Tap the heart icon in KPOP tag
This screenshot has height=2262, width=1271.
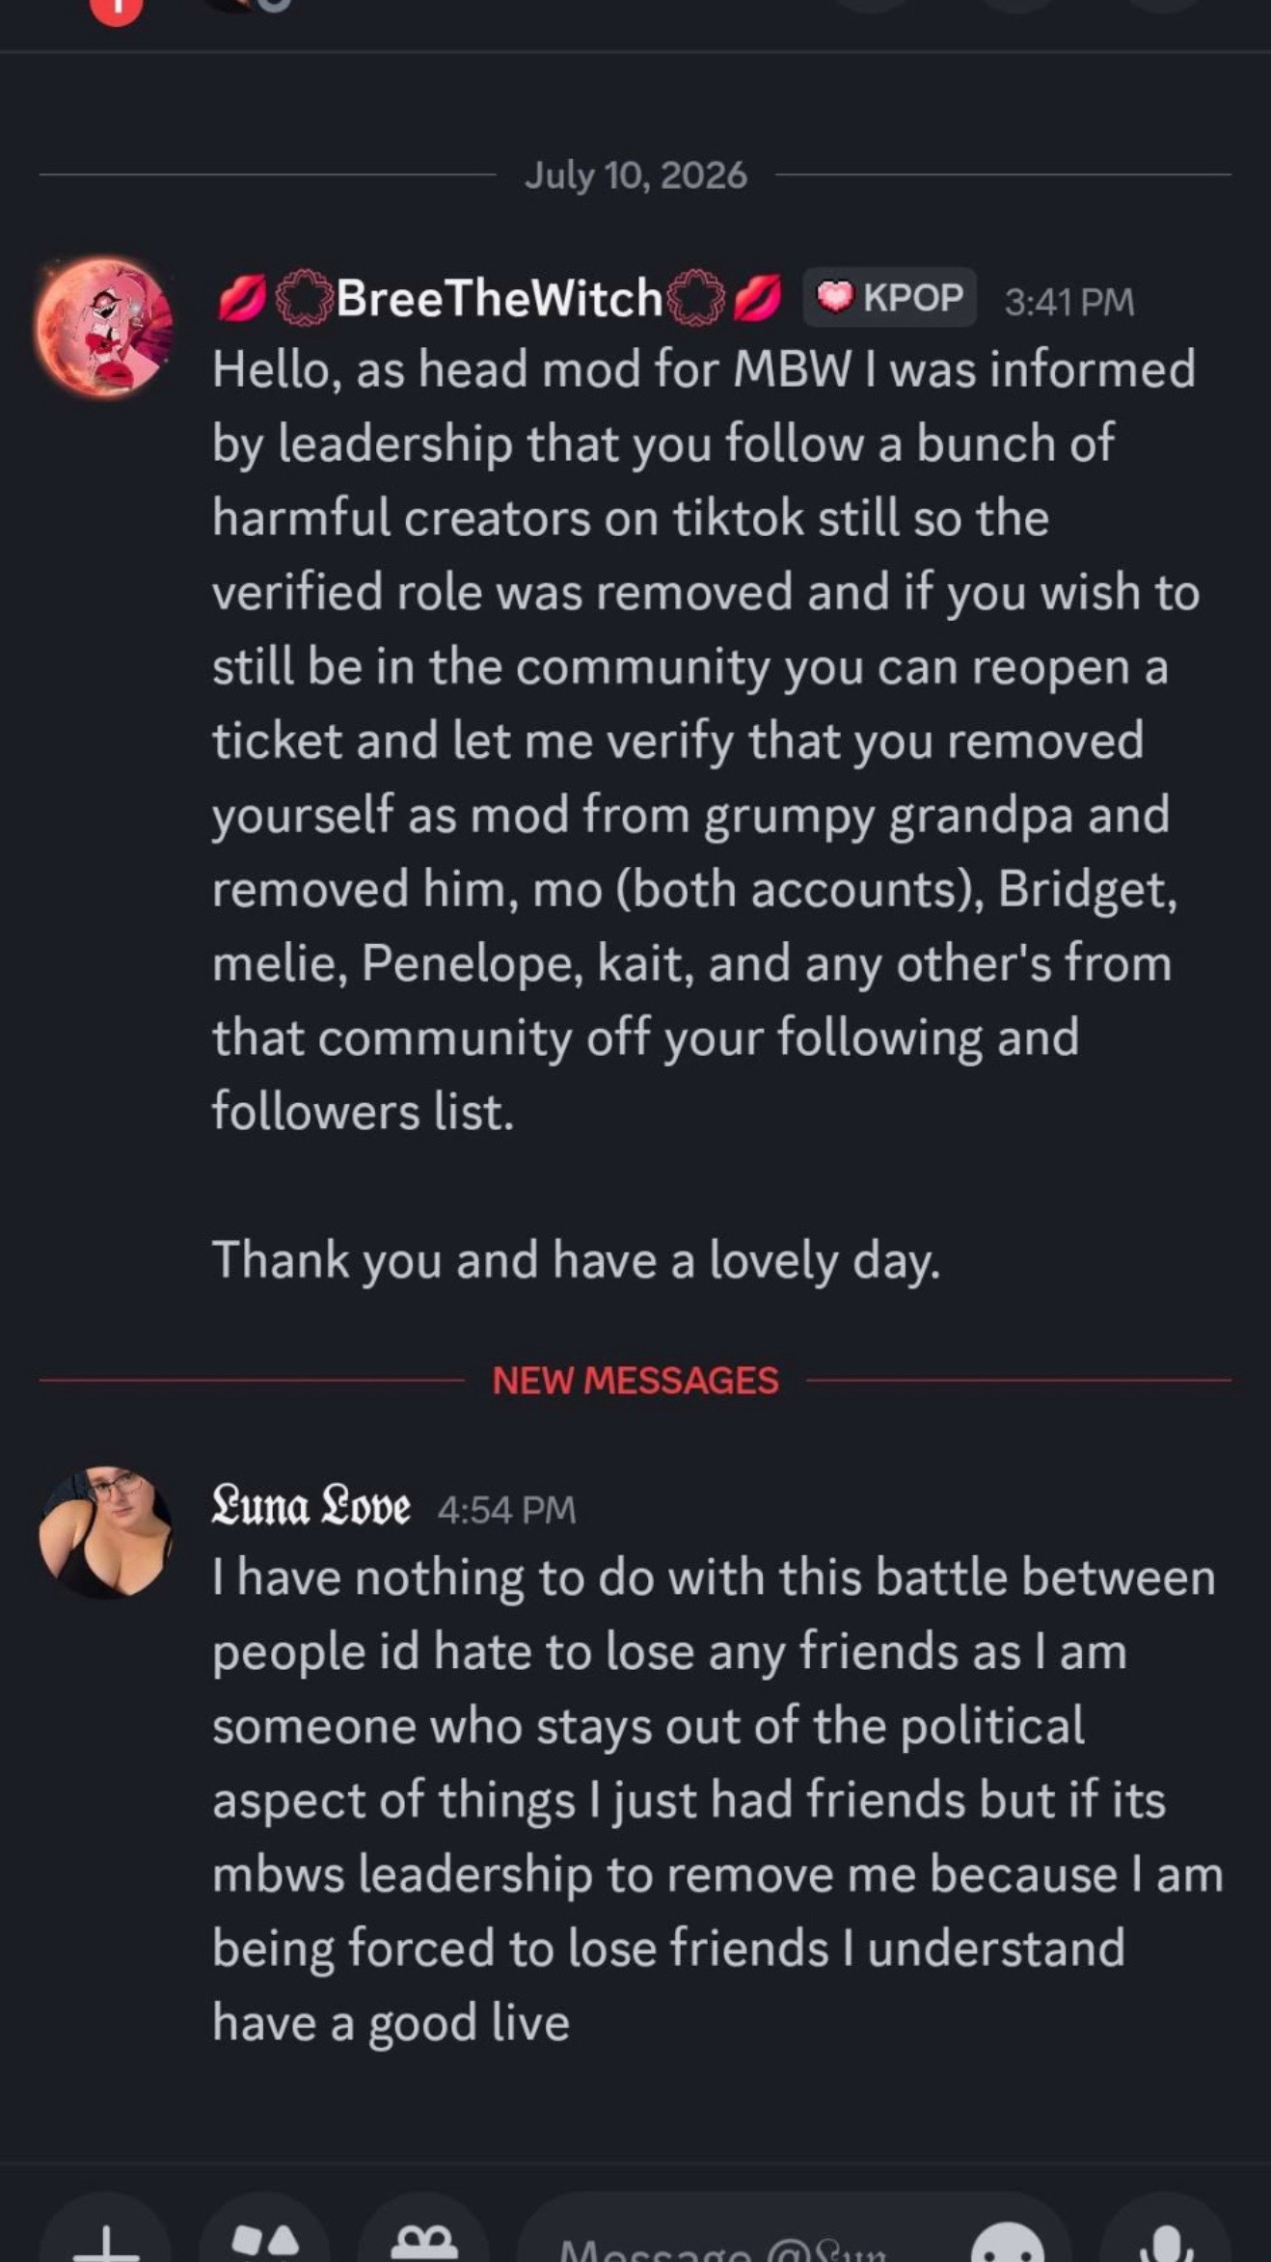click(835, 297)
